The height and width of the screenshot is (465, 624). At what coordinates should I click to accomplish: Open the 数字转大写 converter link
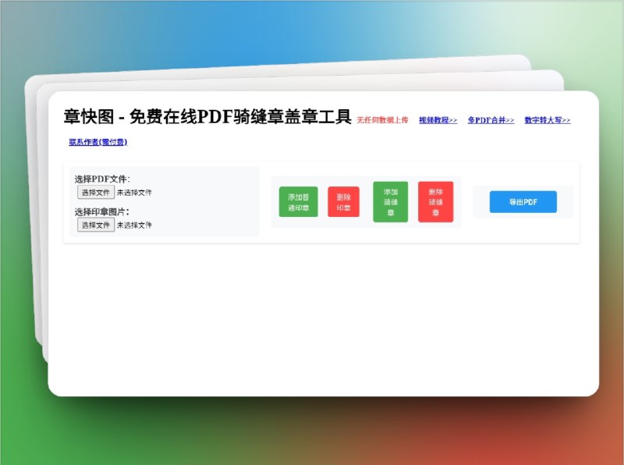point(547,120)
